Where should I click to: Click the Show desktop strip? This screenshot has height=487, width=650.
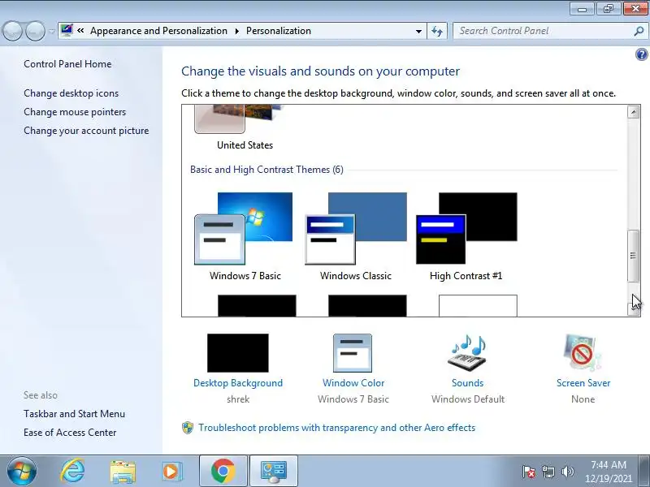(644, 472)
